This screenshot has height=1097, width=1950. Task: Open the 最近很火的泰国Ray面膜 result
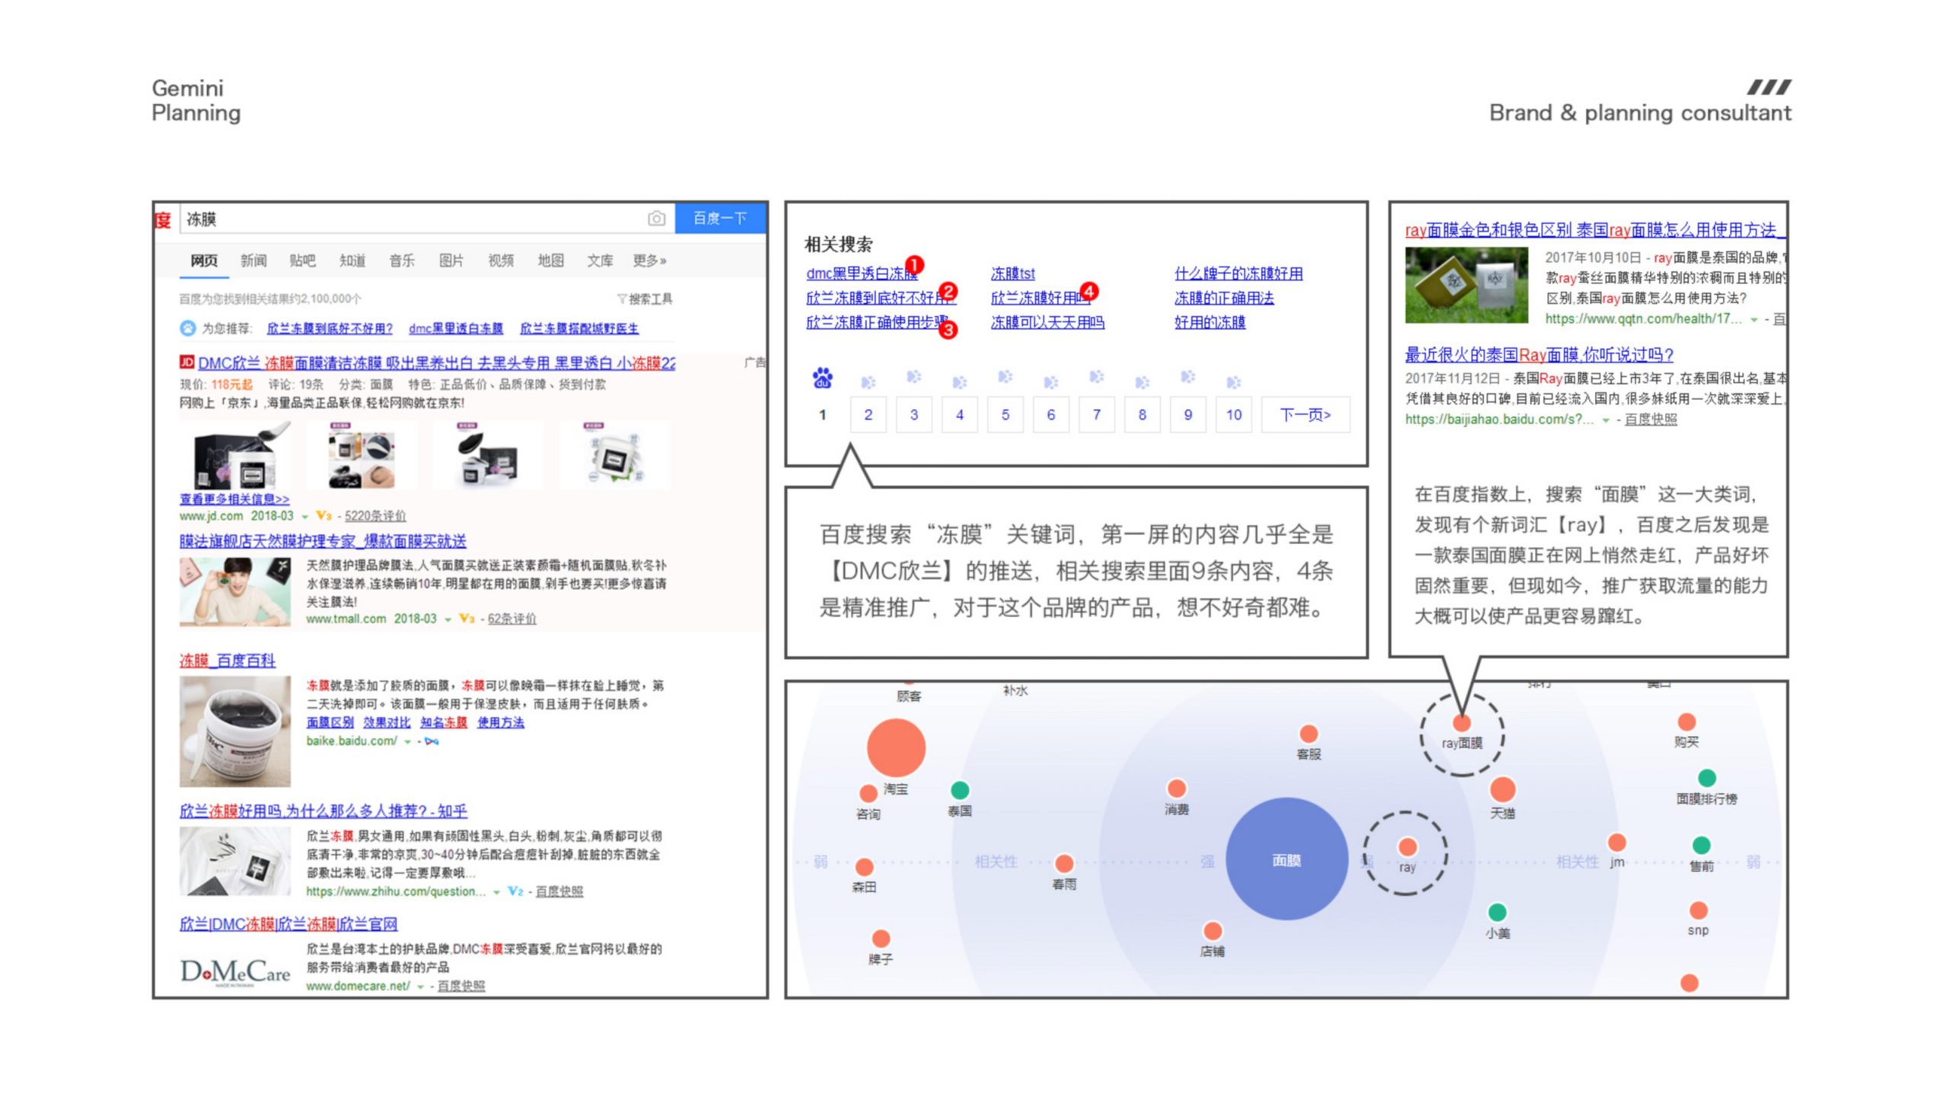pos(1539,355)
